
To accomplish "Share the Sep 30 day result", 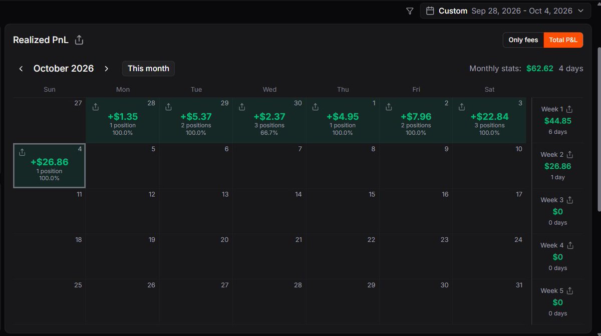I will click(242, 107).
